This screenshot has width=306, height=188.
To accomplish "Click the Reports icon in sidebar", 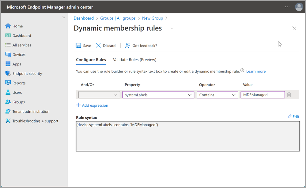I will (8, 83).
